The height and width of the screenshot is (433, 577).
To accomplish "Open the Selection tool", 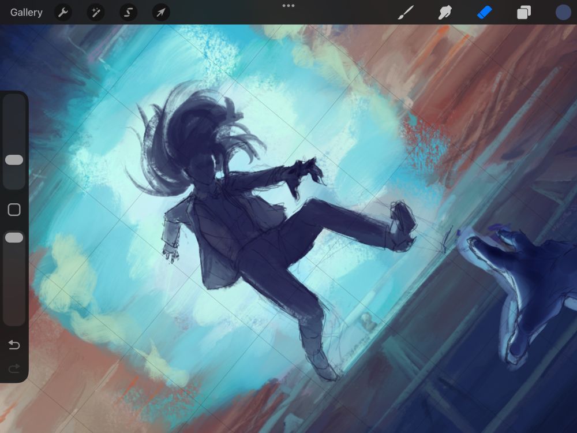I will 128,12.
